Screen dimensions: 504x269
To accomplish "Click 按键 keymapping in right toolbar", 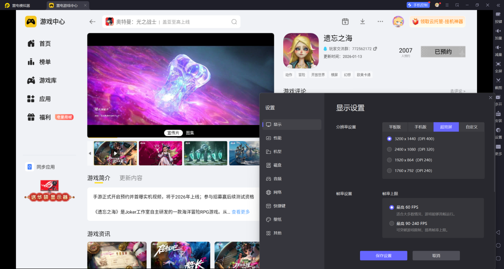I will tap(498, 17).
